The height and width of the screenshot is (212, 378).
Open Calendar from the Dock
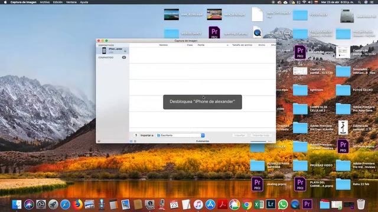174,204
